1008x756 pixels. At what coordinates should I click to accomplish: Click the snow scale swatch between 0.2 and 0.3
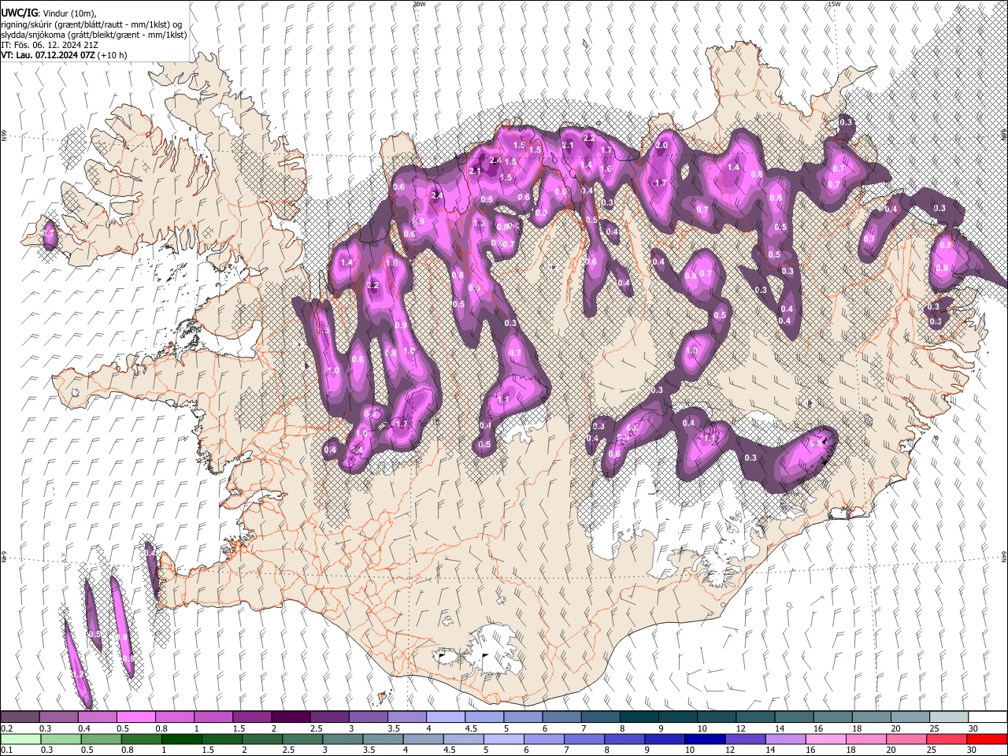[20, 717]
